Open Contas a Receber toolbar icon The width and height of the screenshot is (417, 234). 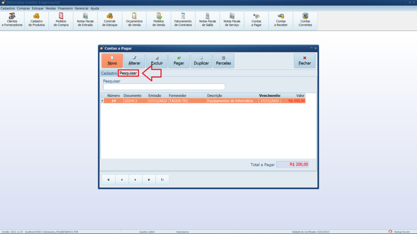tap(281, 20)
